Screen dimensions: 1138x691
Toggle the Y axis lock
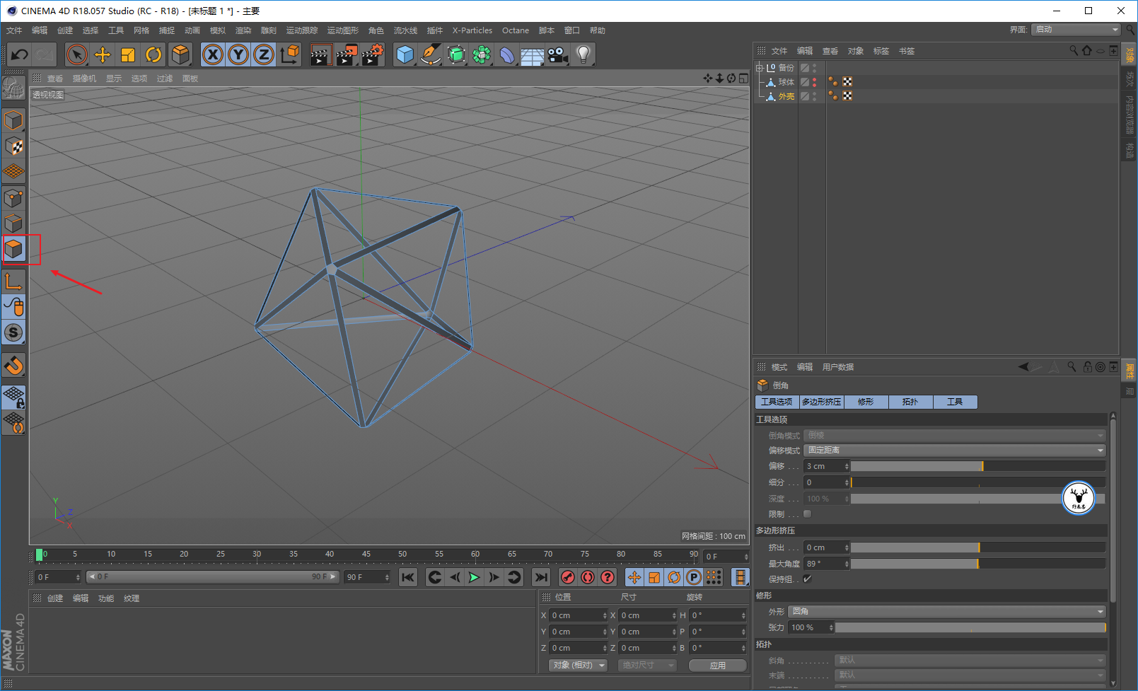(238, 54)
